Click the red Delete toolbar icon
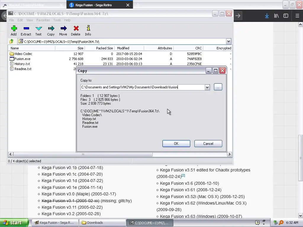The width and height of the screenshot is (303, 227). coord(76,30)
